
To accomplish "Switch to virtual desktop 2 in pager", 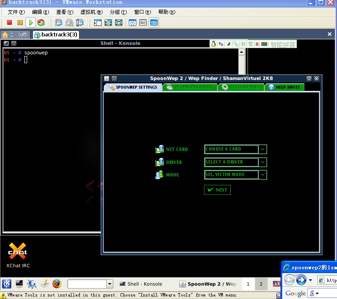I will click(x=261, y=284).
